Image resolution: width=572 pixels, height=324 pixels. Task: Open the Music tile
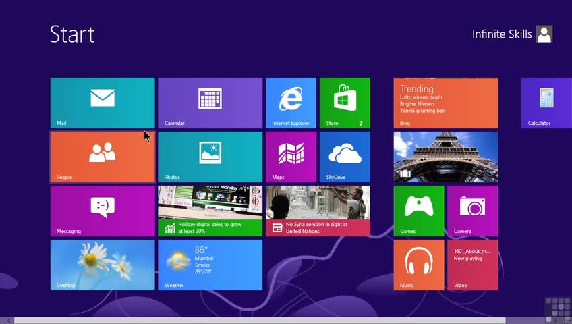click(x=419, y=265)
